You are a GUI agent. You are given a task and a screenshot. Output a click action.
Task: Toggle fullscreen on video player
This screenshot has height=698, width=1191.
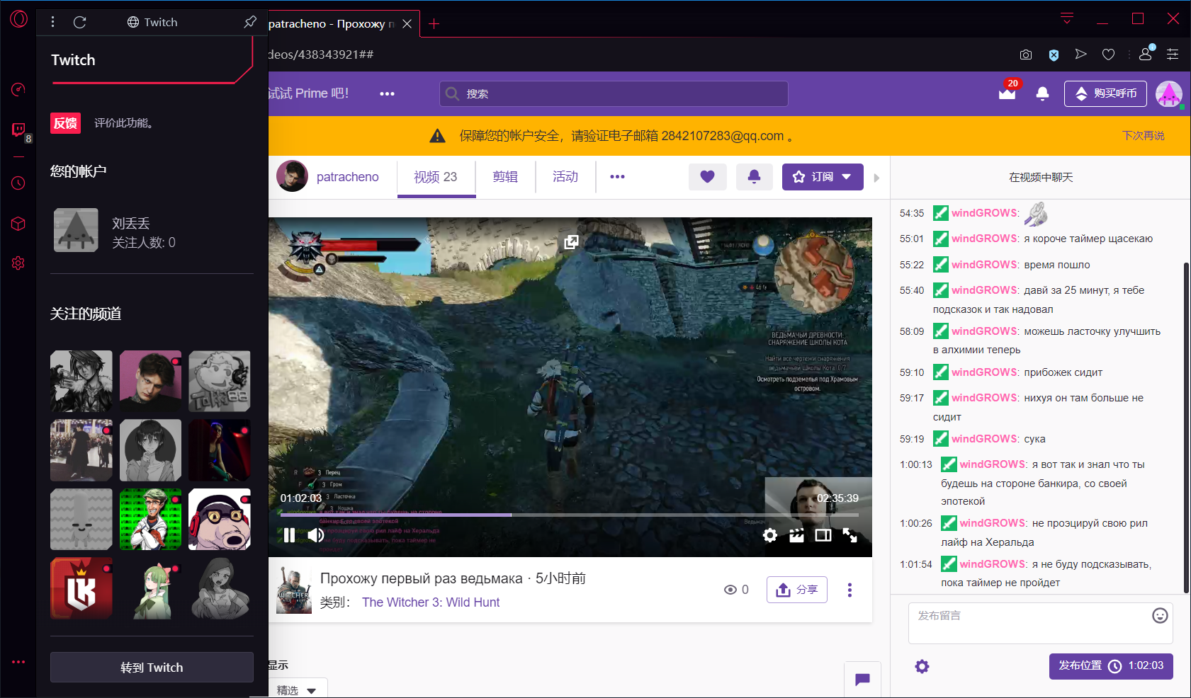(x=850, y=535)
